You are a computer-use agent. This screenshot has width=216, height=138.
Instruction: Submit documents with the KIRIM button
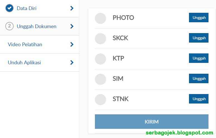click(151, 122)
